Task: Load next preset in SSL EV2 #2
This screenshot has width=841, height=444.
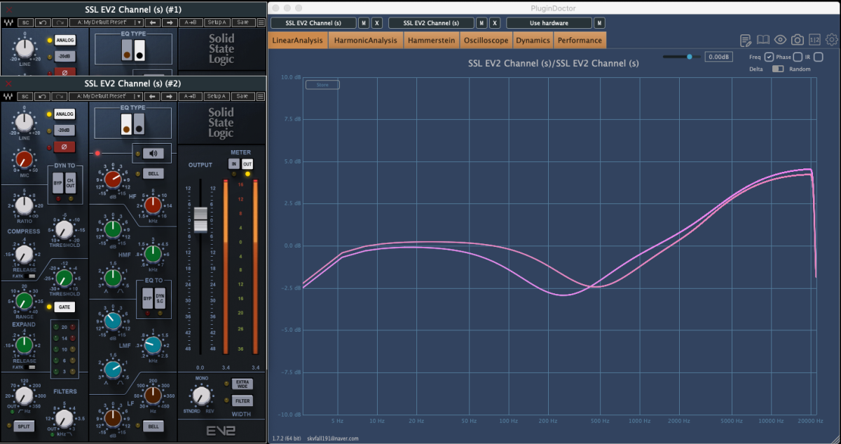Action: coord(170,95)
